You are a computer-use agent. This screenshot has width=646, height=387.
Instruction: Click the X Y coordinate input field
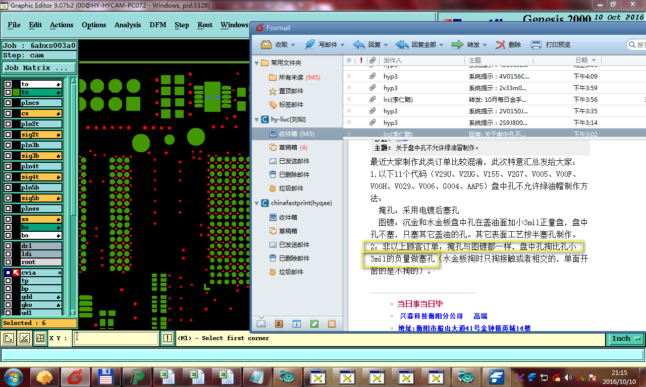pos(116,339)
